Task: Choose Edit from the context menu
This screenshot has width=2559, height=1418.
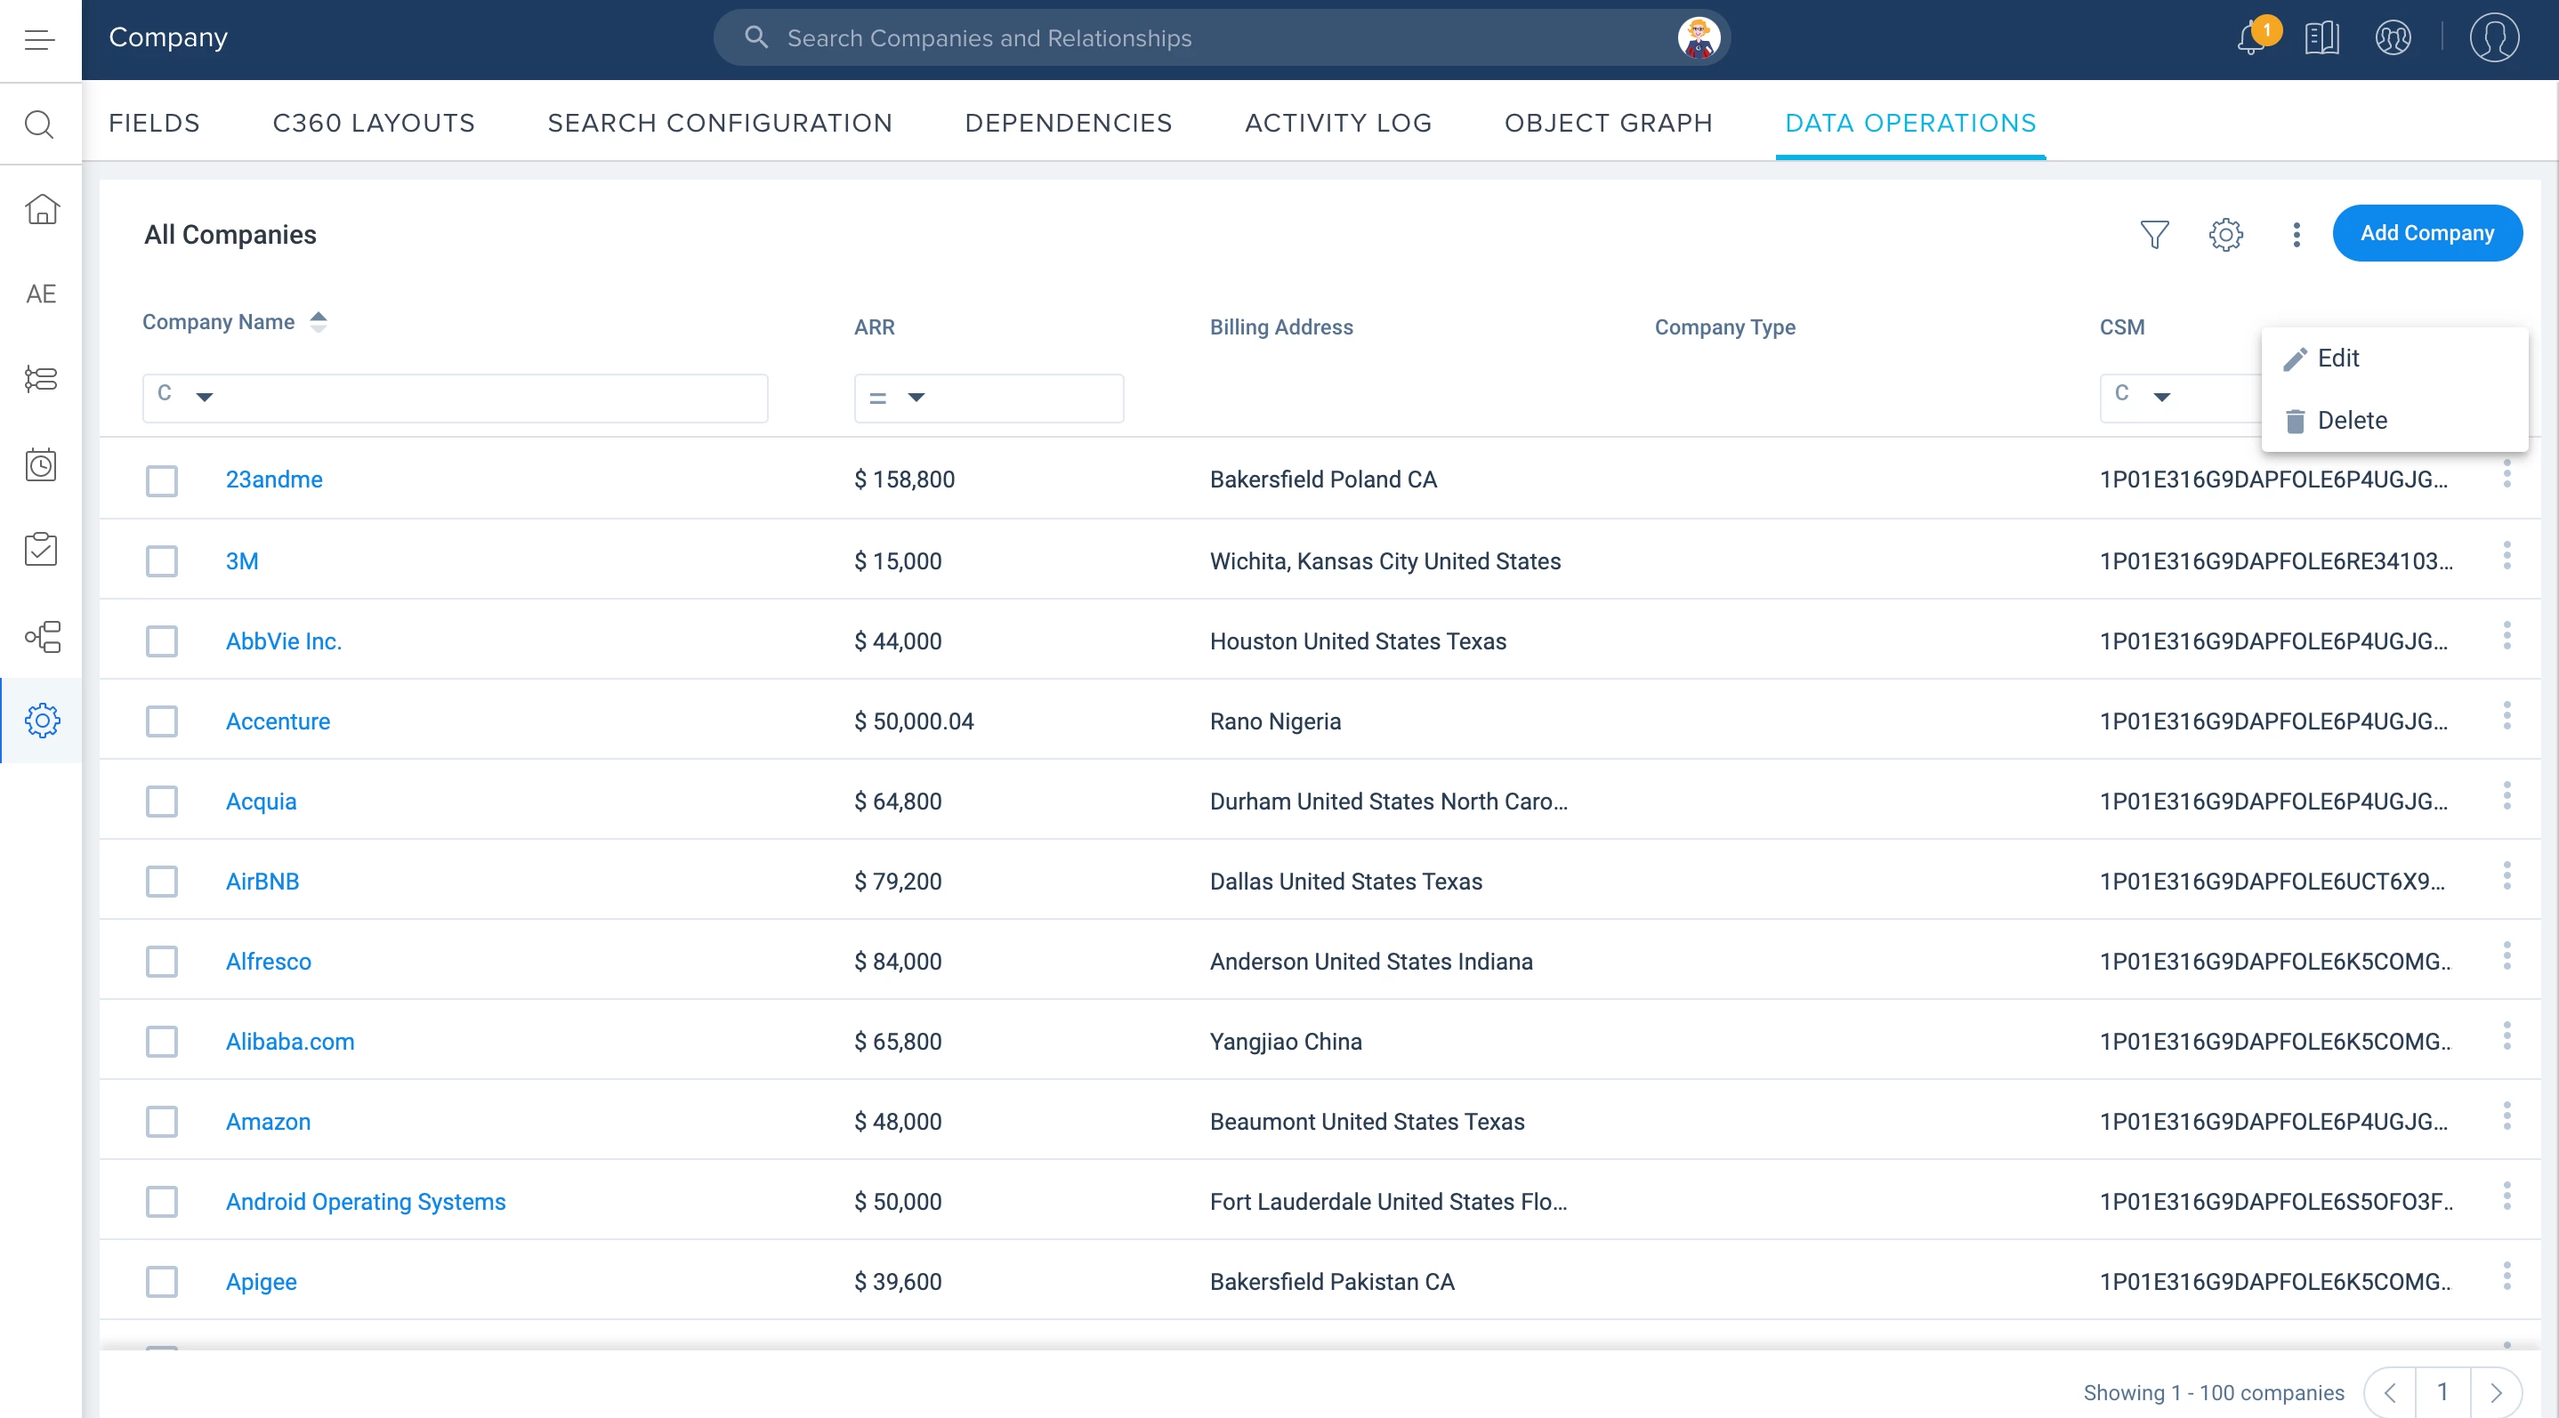Action: tap(2394, 359)
